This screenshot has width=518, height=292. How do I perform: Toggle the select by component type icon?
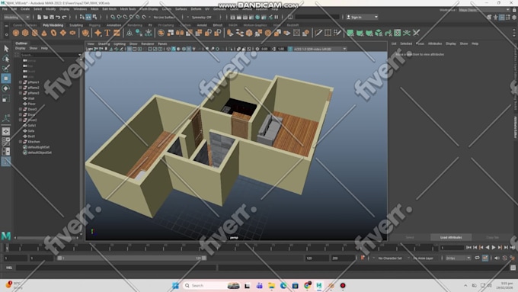94,17
